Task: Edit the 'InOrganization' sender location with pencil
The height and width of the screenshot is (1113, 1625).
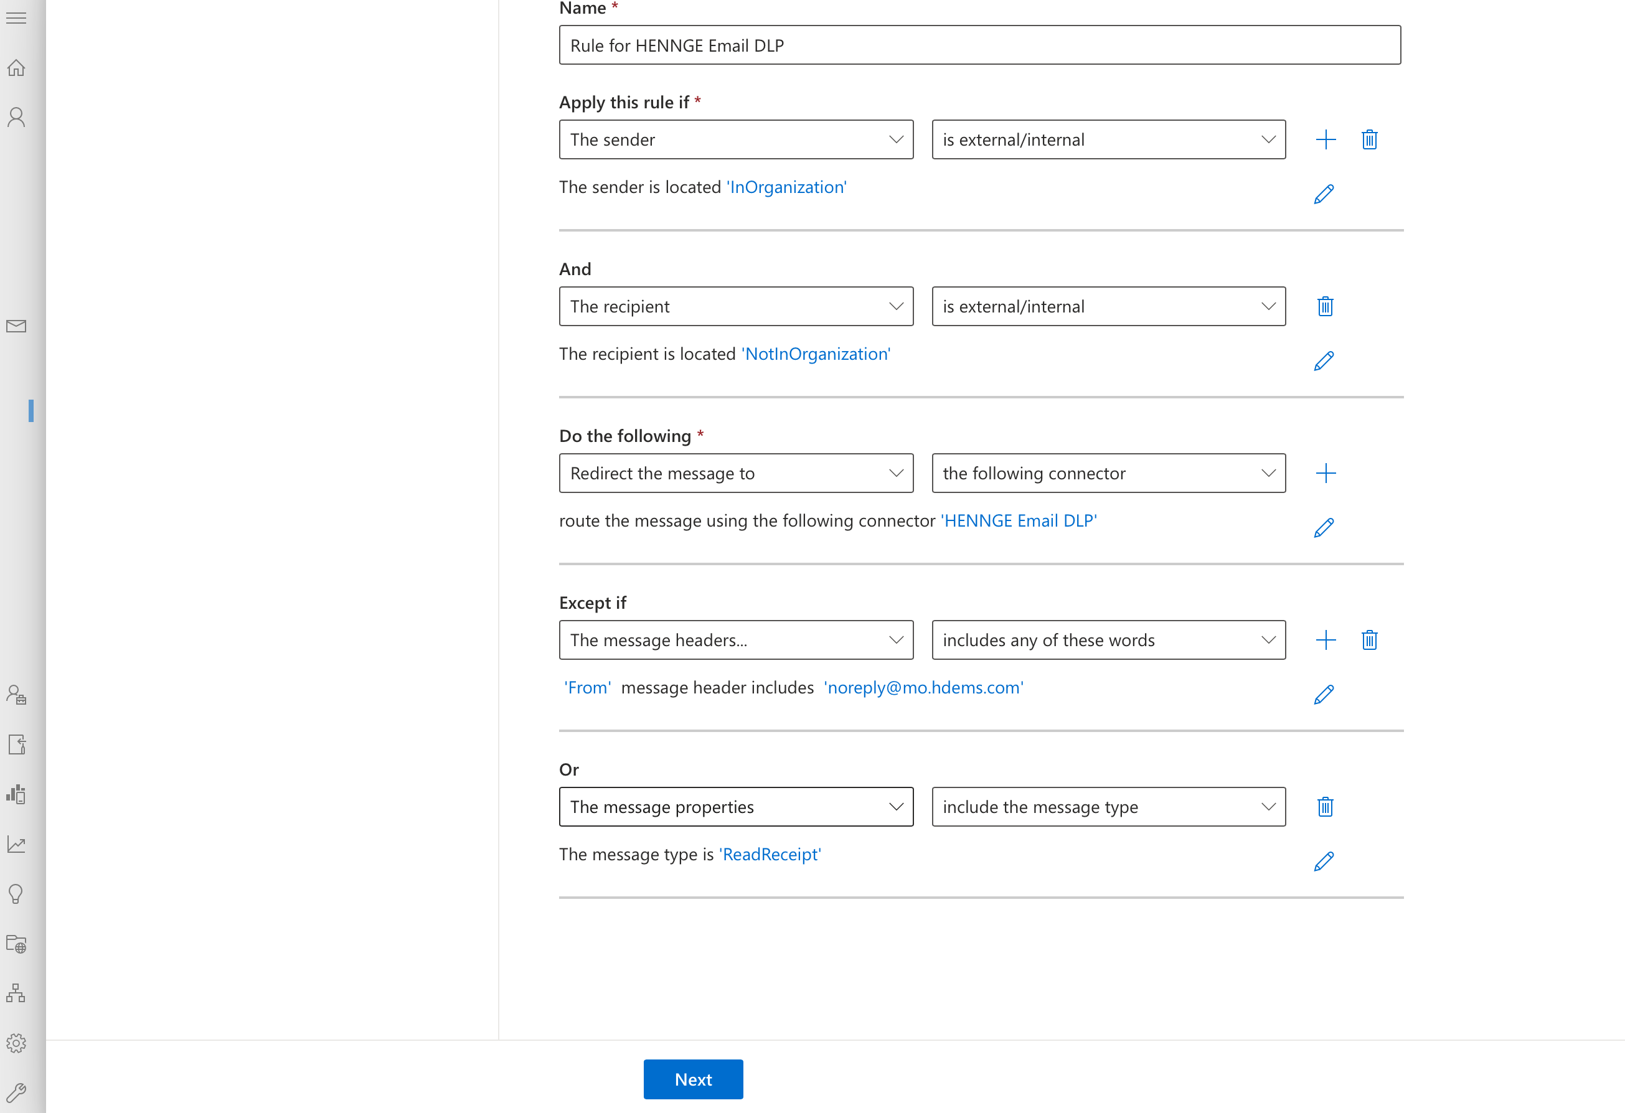Action: [x=1324, y=194]
